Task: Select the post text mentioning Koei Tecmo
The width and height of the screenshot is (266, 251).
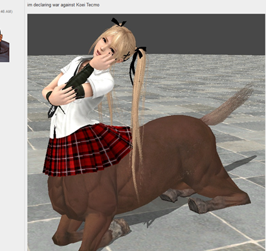Action: (x=63, y=5)
